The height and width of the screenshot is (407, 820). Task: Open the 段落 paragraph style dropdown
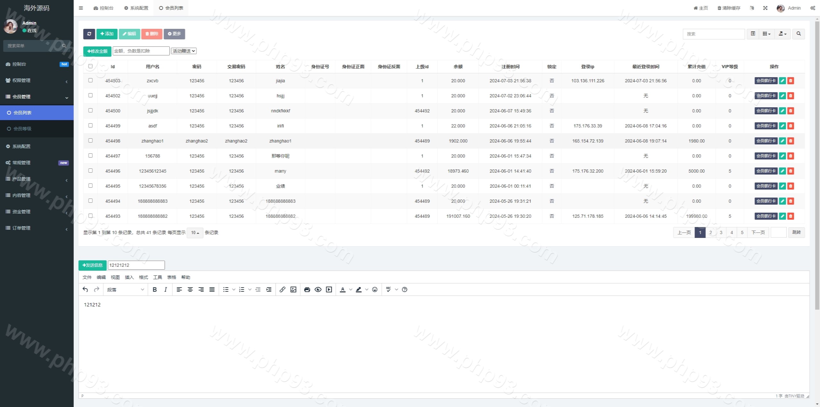pyautogui.click(x=126, y=289)
